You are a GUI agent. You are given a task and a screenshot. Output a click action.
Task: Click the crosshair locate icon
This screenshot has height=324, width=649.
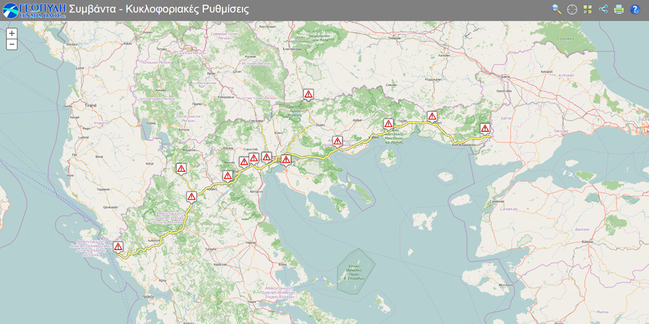pyautogui.click(x=572, y=9)
